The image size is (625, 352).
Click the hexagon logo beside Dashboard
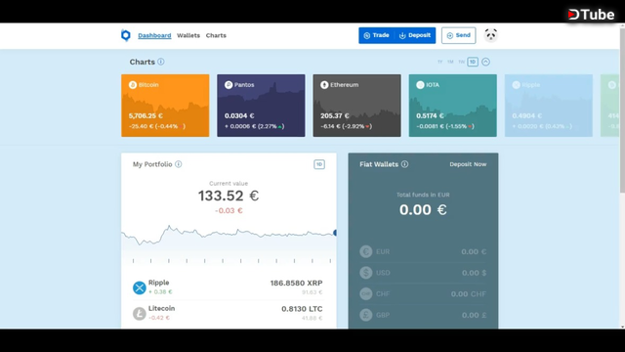tap(126, 35)
